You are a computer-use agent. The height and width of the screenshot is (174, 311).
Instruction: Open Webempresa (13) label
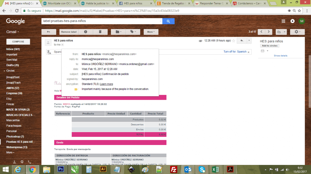coord(17,147)
